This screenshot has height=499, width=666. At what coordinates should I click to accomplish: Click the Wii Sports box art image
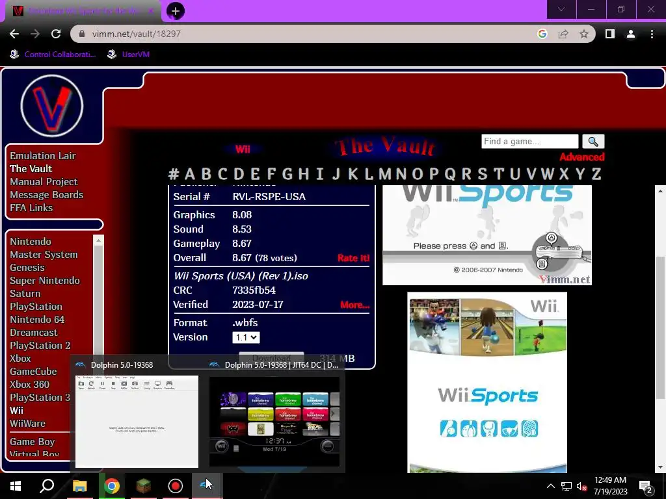(x=487, y=382)
